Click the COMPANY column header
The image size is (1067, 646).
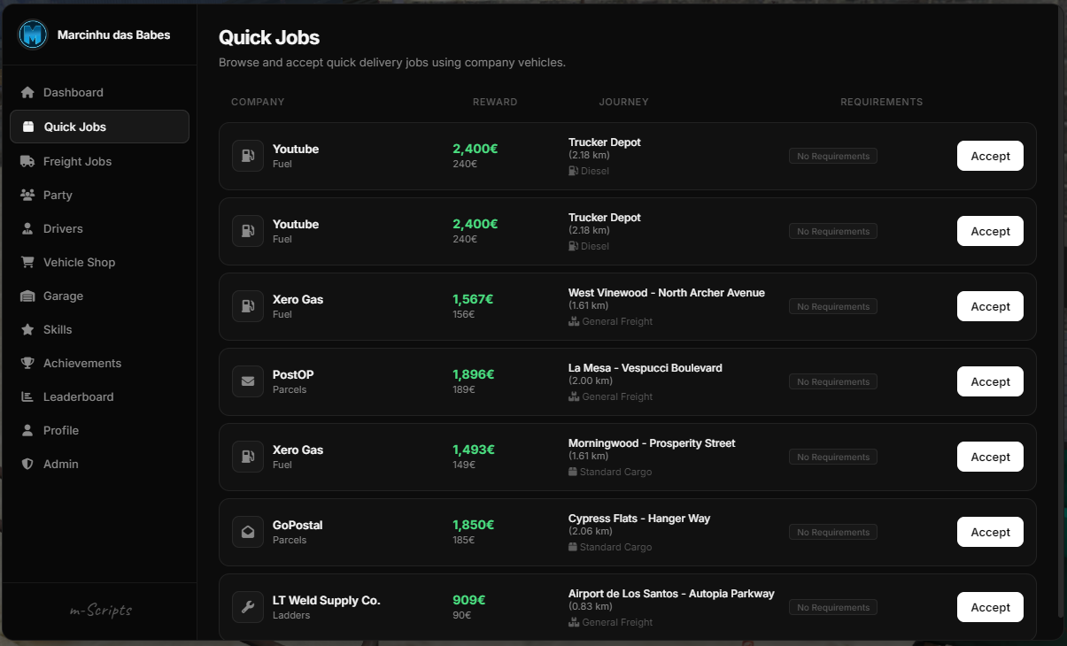tap(258, 102)
